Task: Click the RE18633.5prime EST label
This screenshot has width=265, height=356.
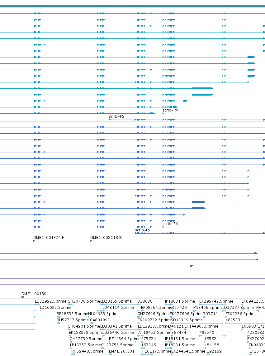Action: click(x=72, y=314)
